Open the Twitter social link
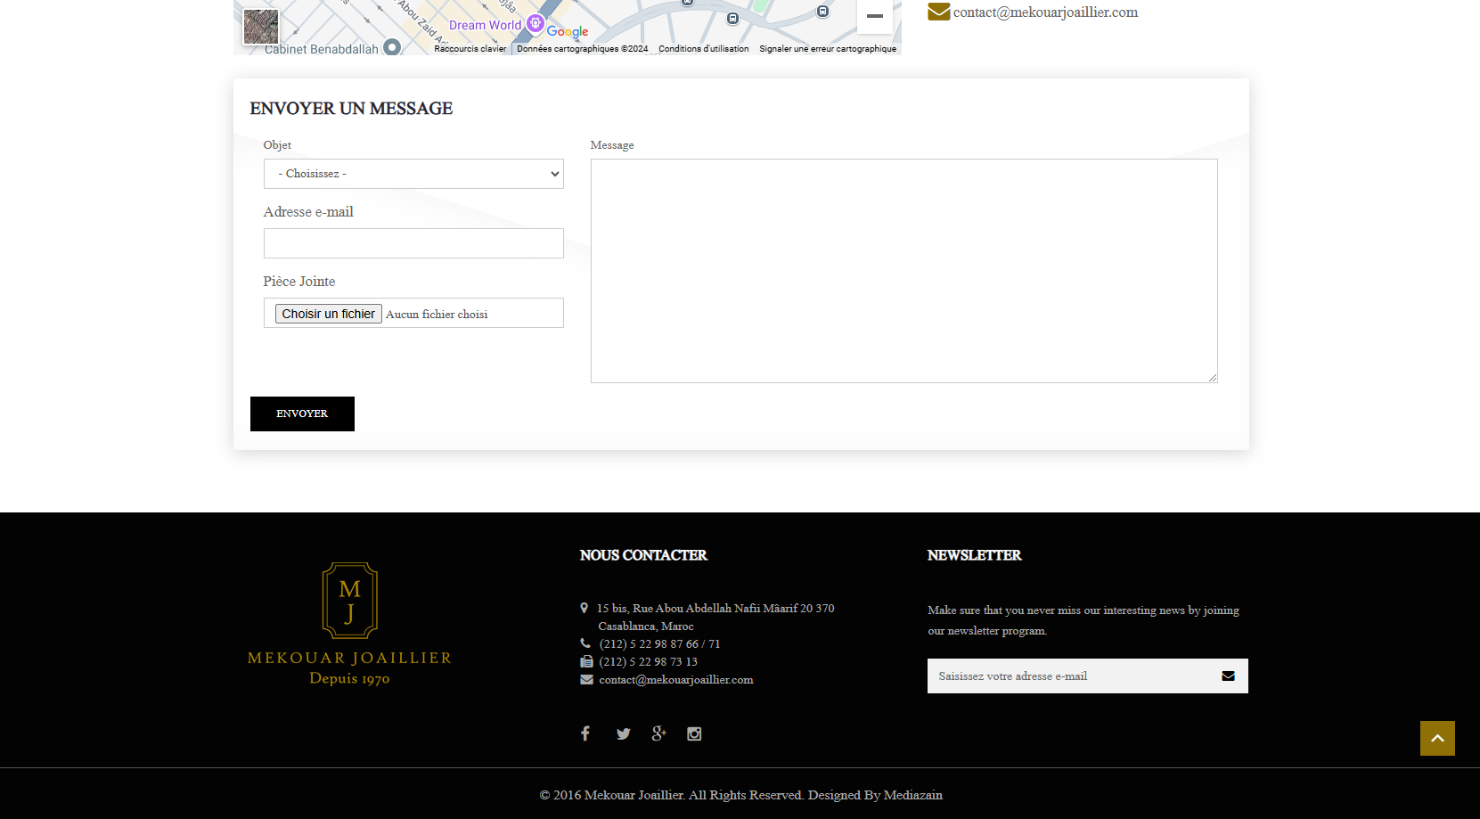 623,733
